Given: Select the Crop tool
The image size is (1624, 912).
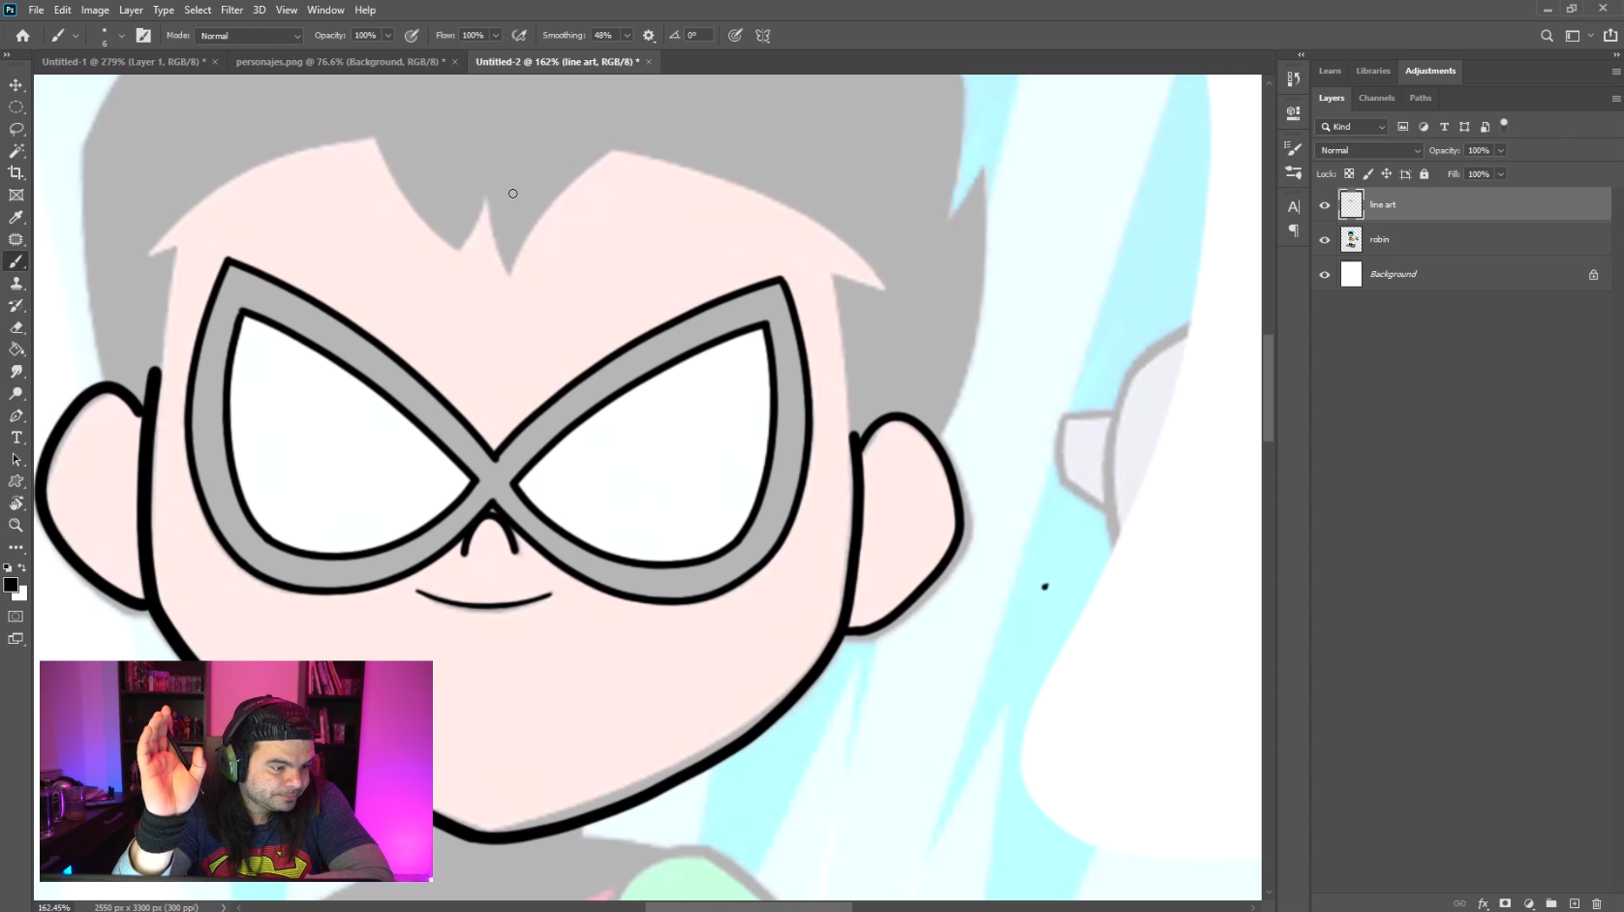Looking at the screenshot, I should (16, 173).
